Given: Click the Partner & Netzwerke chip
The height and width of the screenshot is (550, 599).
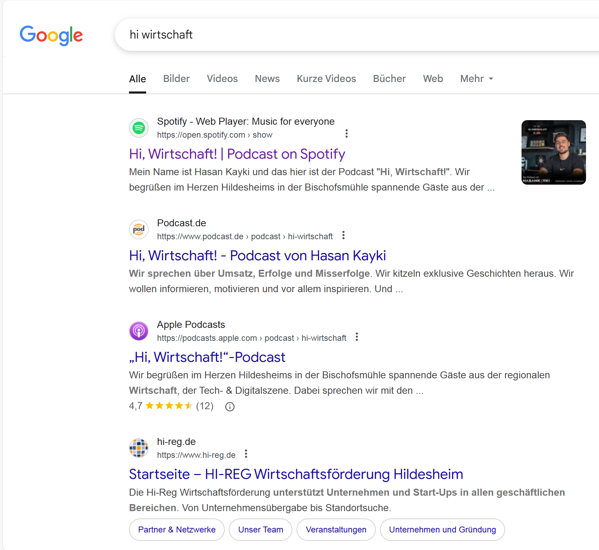Looking at the screenshot, I should [x=177, y=530].
